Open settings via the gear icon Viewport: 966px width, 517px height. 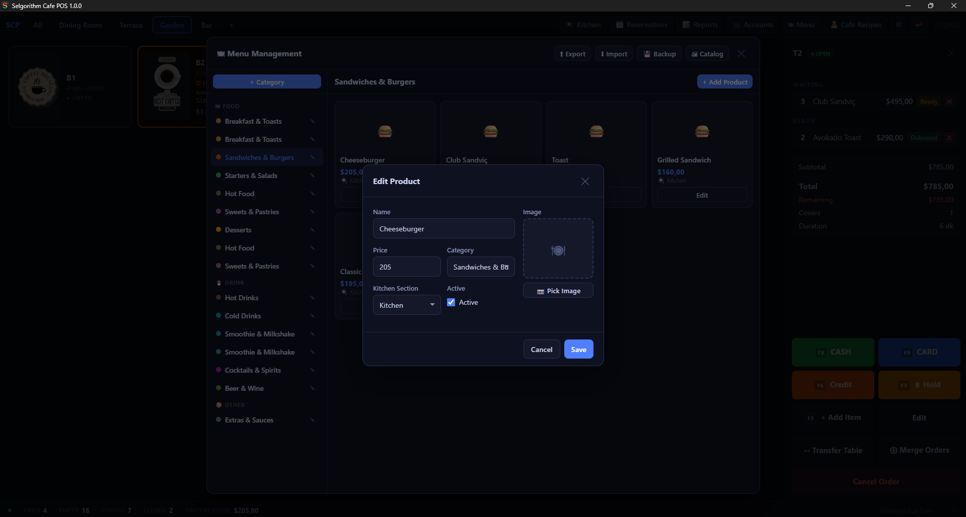(899, 25)
